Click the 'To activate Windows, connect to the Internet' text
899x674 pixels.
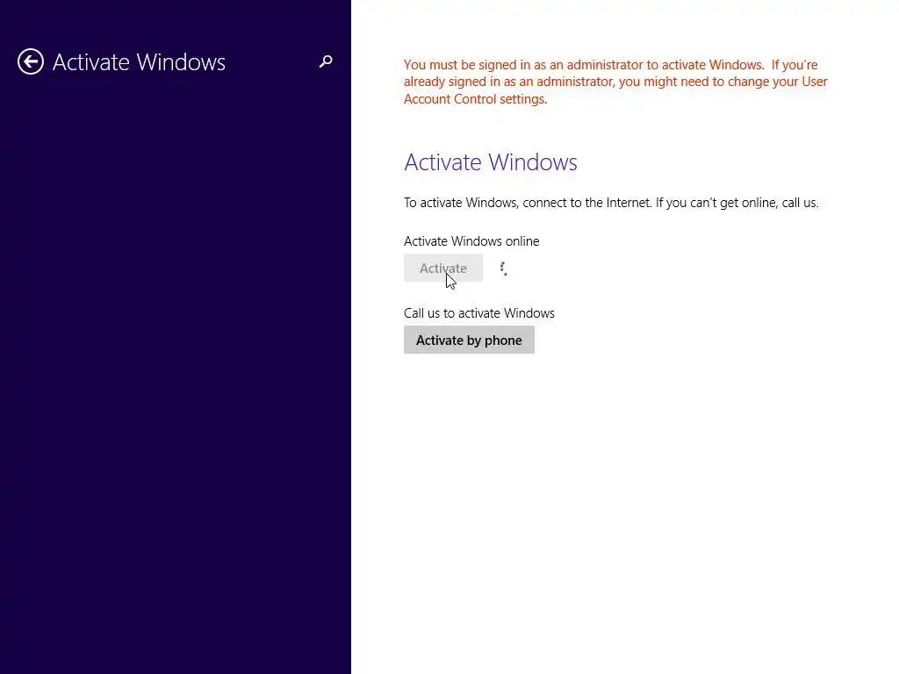[x=611, y=203]
